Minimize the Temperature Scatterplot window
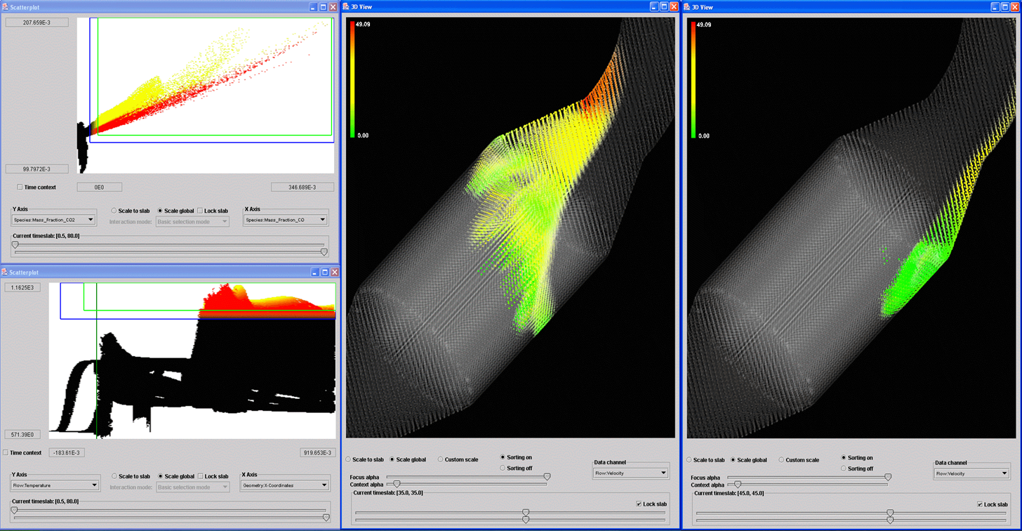The height and width of the screenshot is (531, 1022). pyautogui.click(x=315, y=273)
